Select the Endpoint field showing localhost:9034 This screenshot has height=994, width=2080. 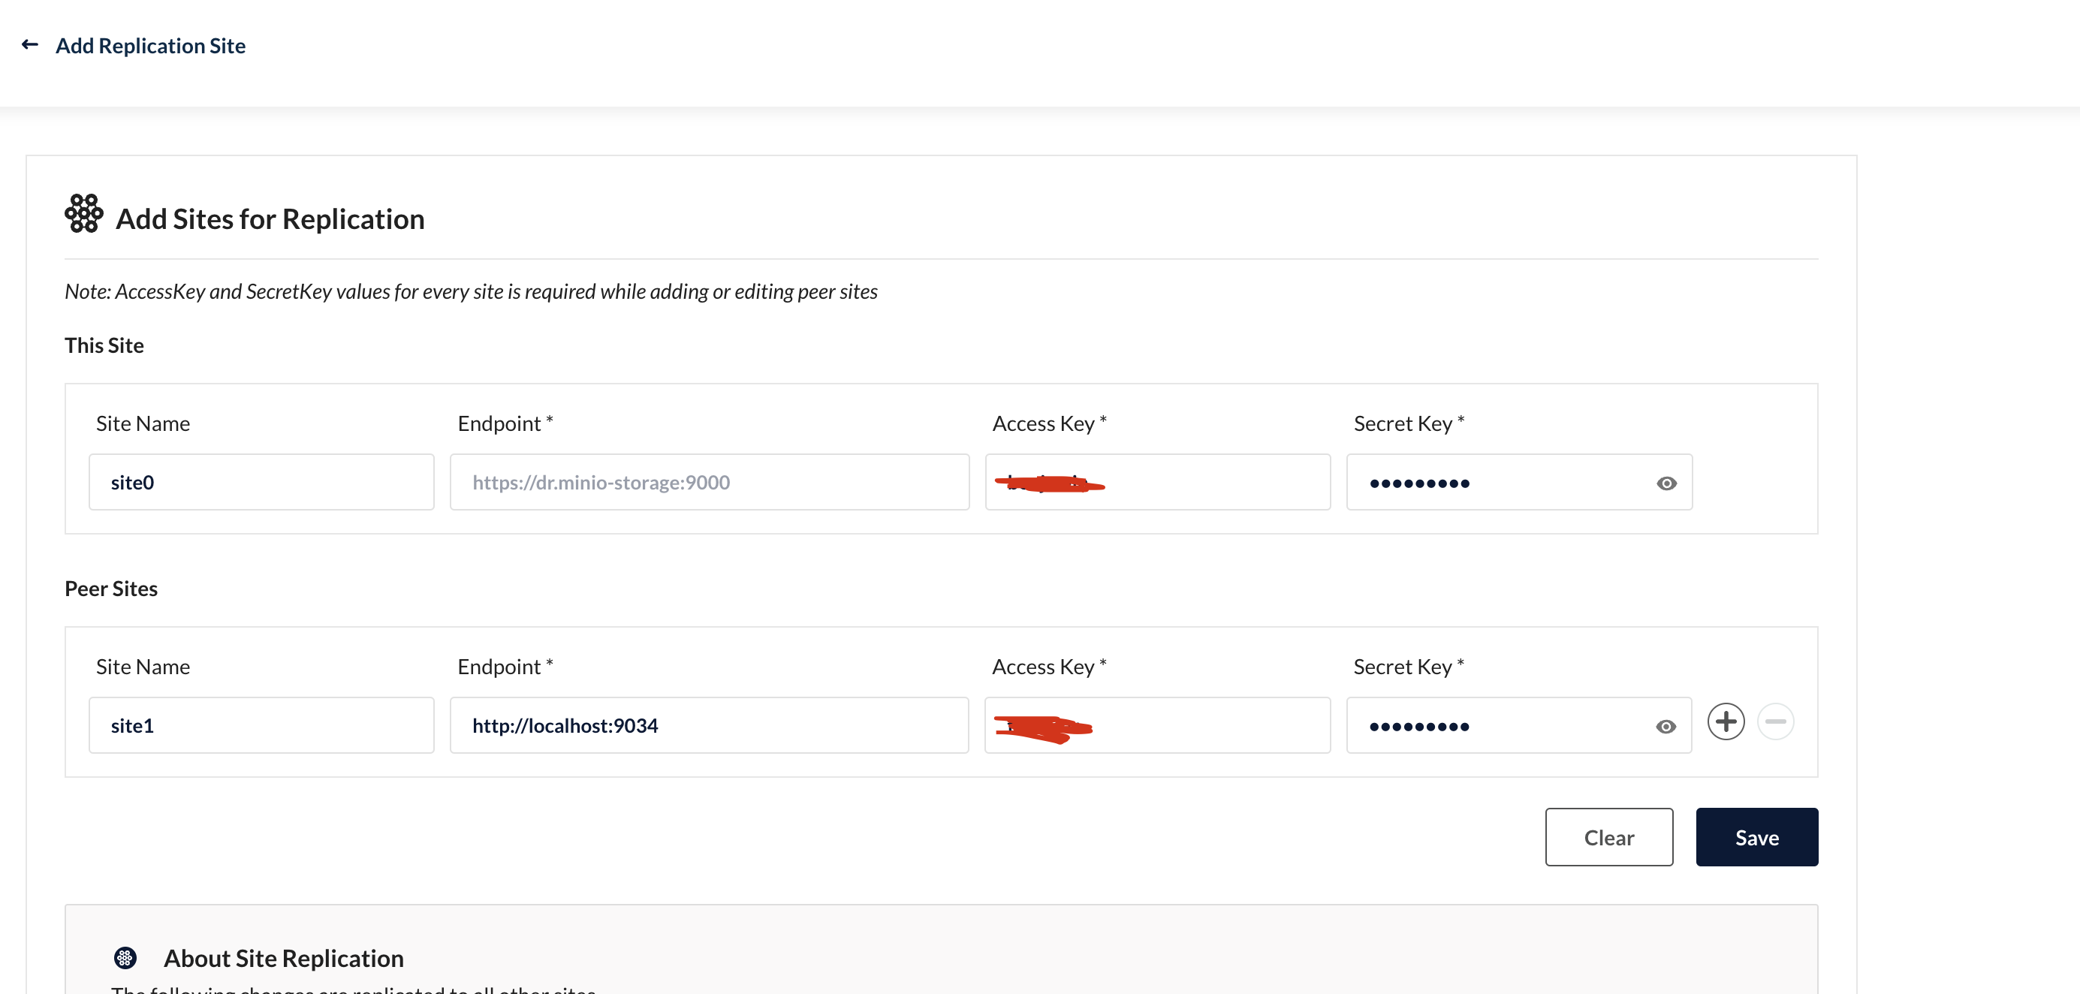pyautogui.click(x=709, y=725)
